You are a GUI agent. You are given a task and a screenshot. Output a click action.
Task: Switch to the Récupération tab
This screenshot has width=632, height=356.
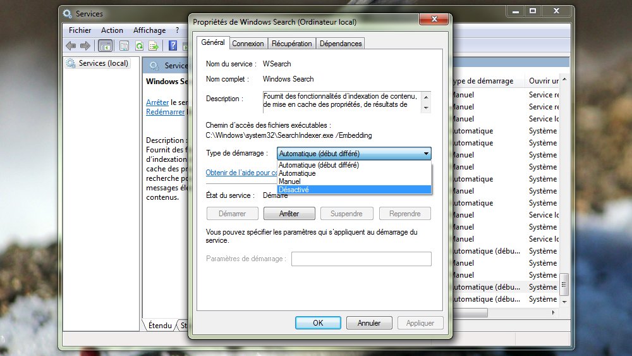[x=292, y=44]
